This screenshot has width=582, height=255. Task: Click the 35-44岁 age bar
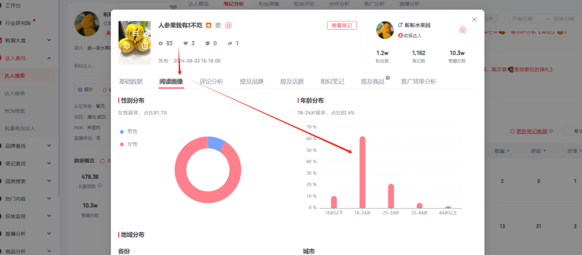(x=419, y=205)
